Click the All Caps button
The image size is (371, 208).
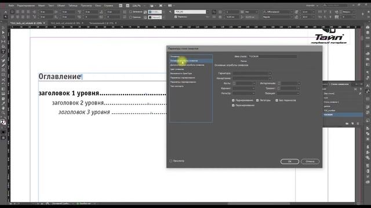320,12
